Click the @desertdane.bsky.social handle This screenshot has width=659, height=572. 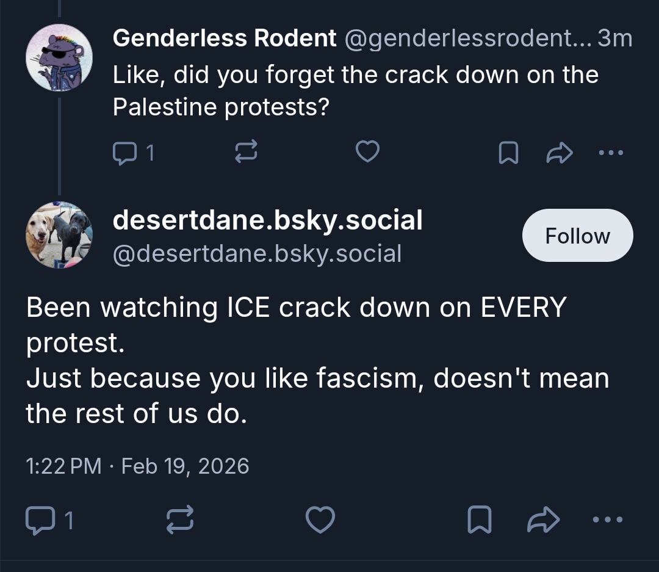(257, 253)
